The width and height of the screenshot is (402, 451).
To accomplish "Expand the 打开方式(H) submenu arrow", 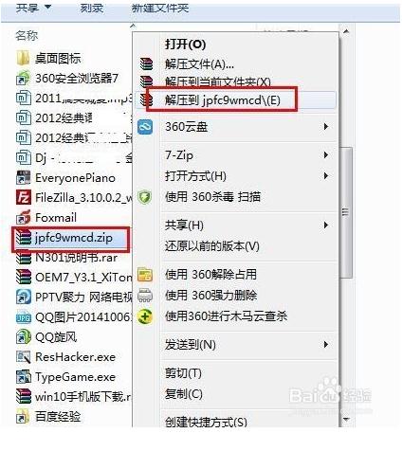I will [326, 176].
